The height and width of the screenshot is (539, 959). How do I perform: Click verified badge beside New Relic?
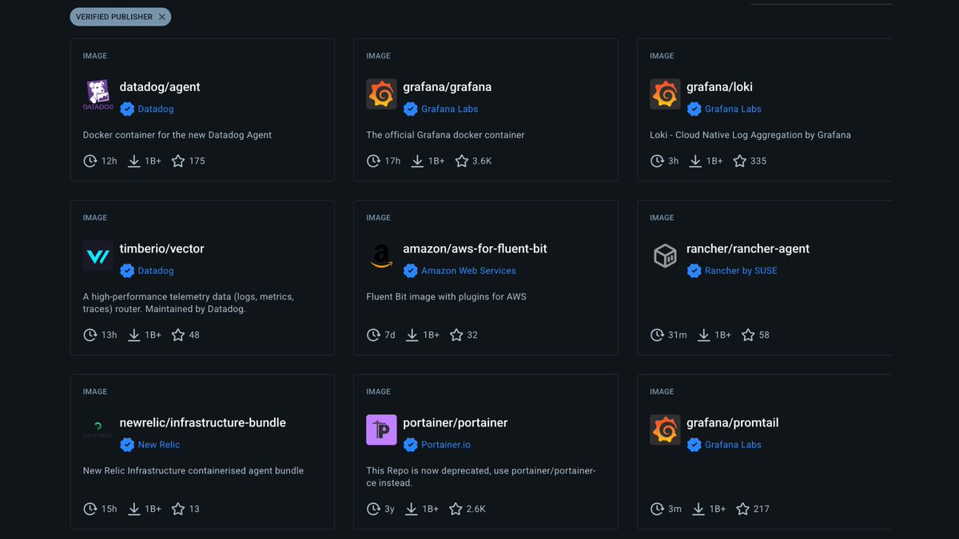tap(127, 445)
